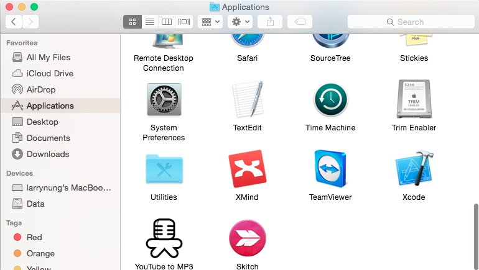This screenshot has height=270, width=479.
Task: Select the XMind application icon
Action: pyautogui.click(x=248, y=169)
